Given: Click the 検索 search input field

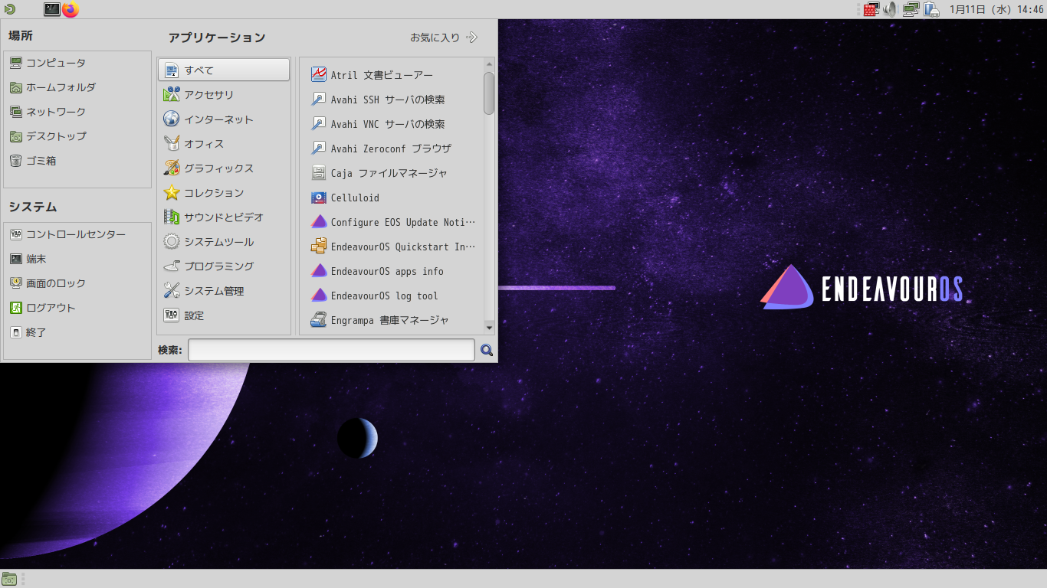Looking at the screenshot, I should click(x=331, y=350).
